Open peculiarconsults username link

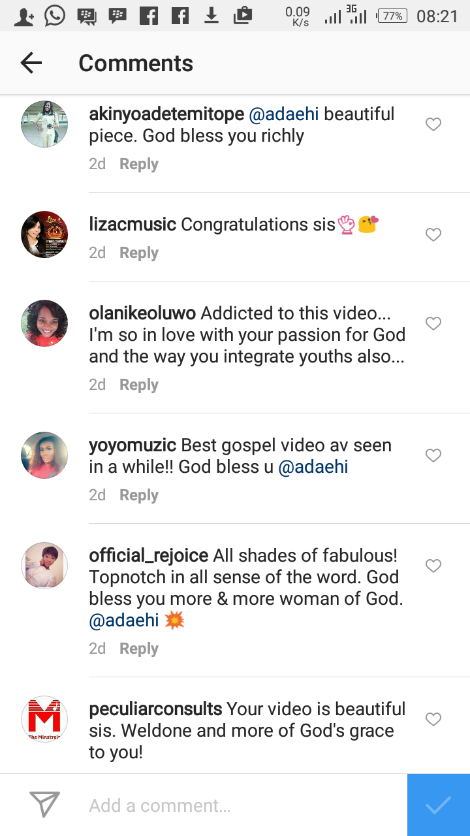click(x=155, y=709)
